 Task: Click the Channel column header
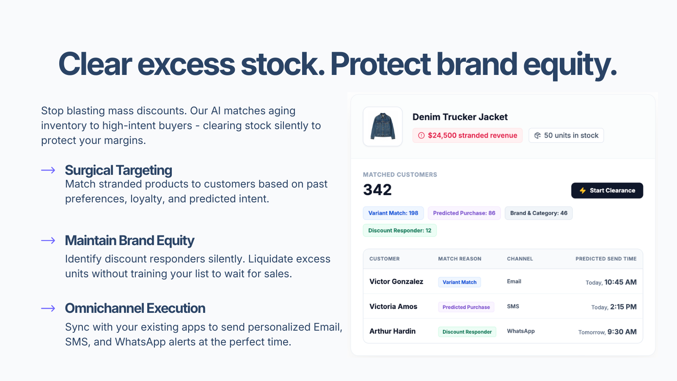coord(520,259)
